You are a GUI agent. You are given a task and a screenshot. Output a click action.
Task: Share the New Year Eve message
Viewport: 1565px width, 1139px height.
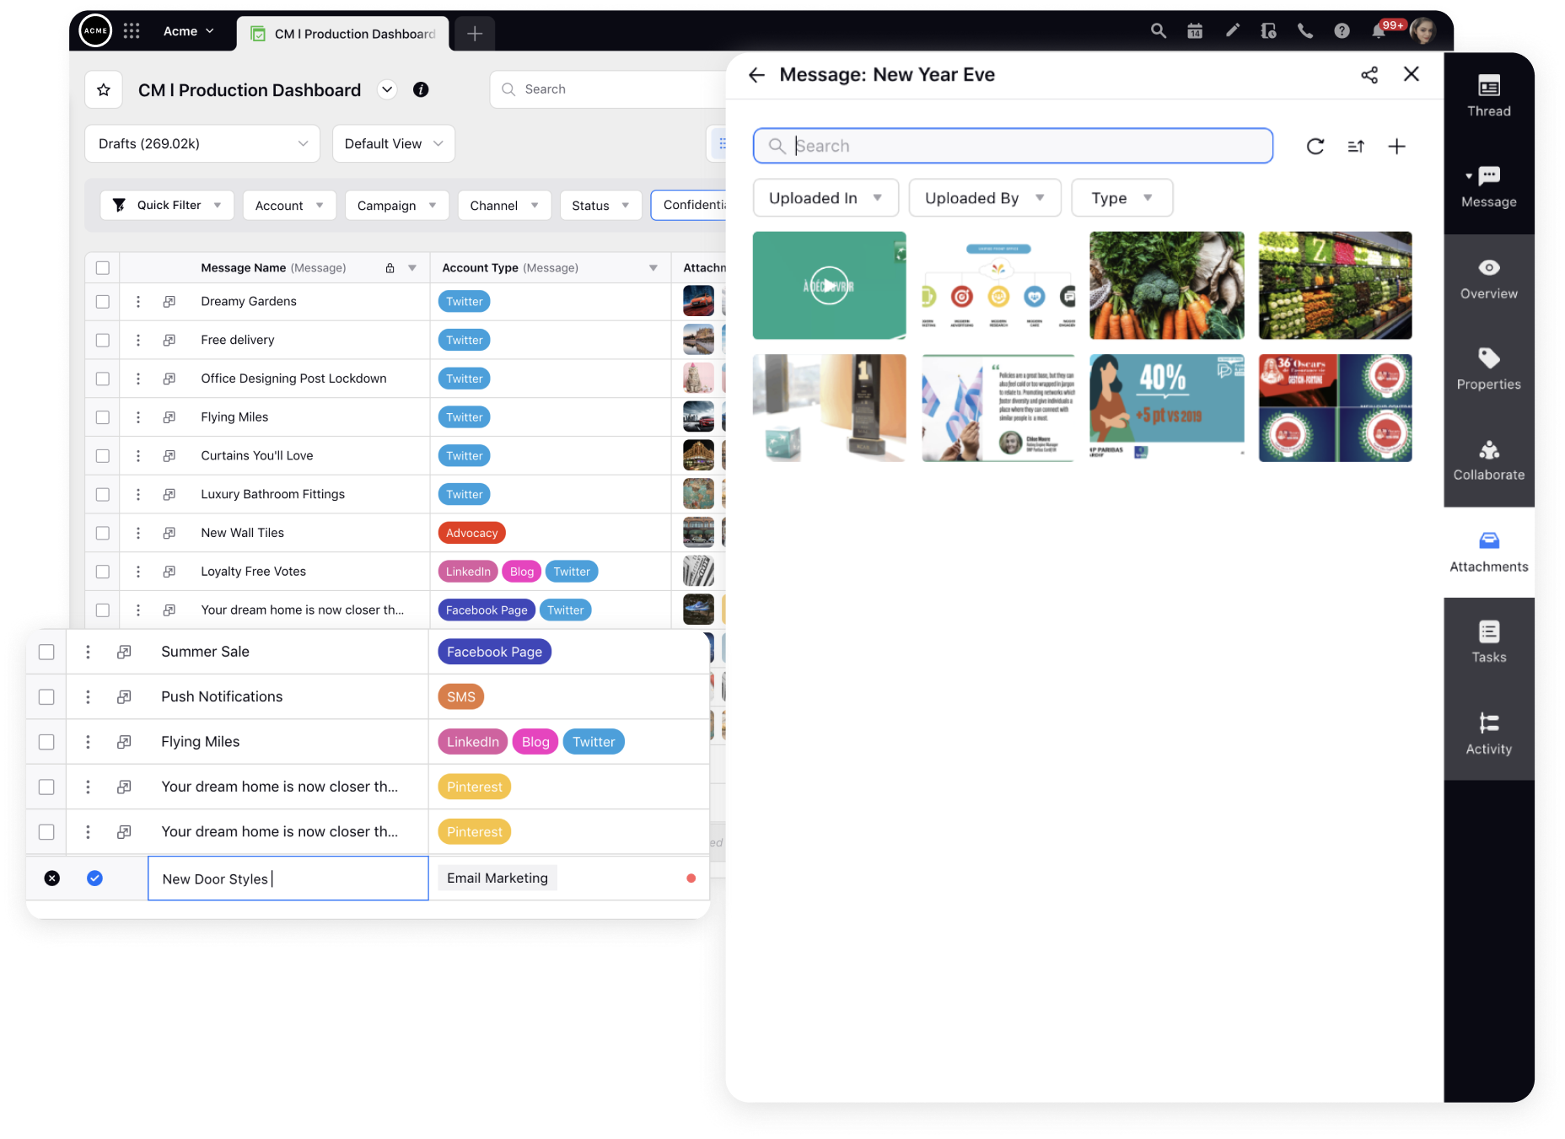(x=1369, y=75)
